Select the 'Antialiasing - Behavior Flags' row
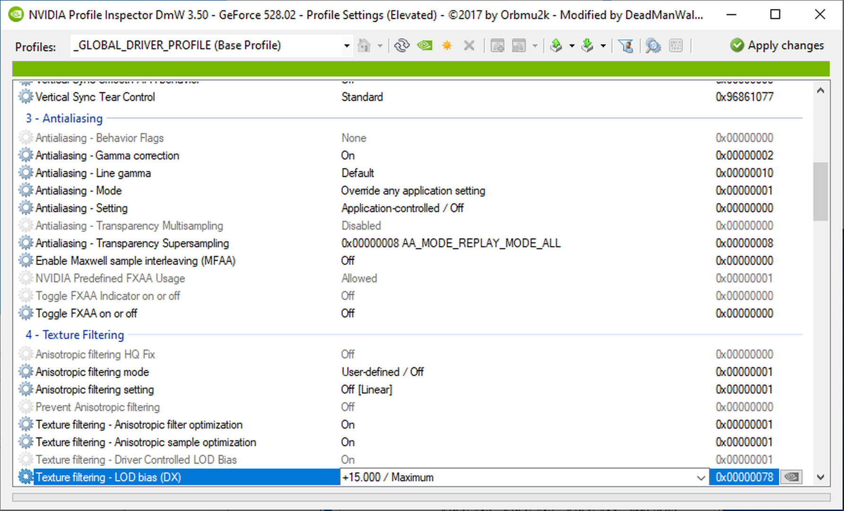Viewport: 844px width, 511px height. [410, 138]
